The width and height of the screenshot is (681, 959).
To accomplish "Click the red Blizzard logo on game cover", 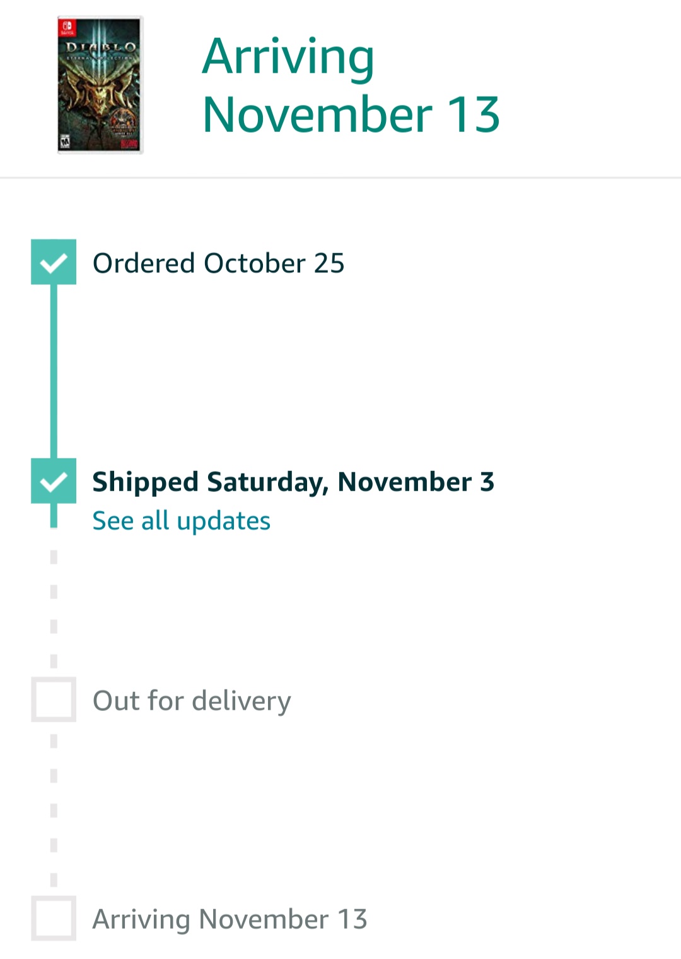I will 129,144.
